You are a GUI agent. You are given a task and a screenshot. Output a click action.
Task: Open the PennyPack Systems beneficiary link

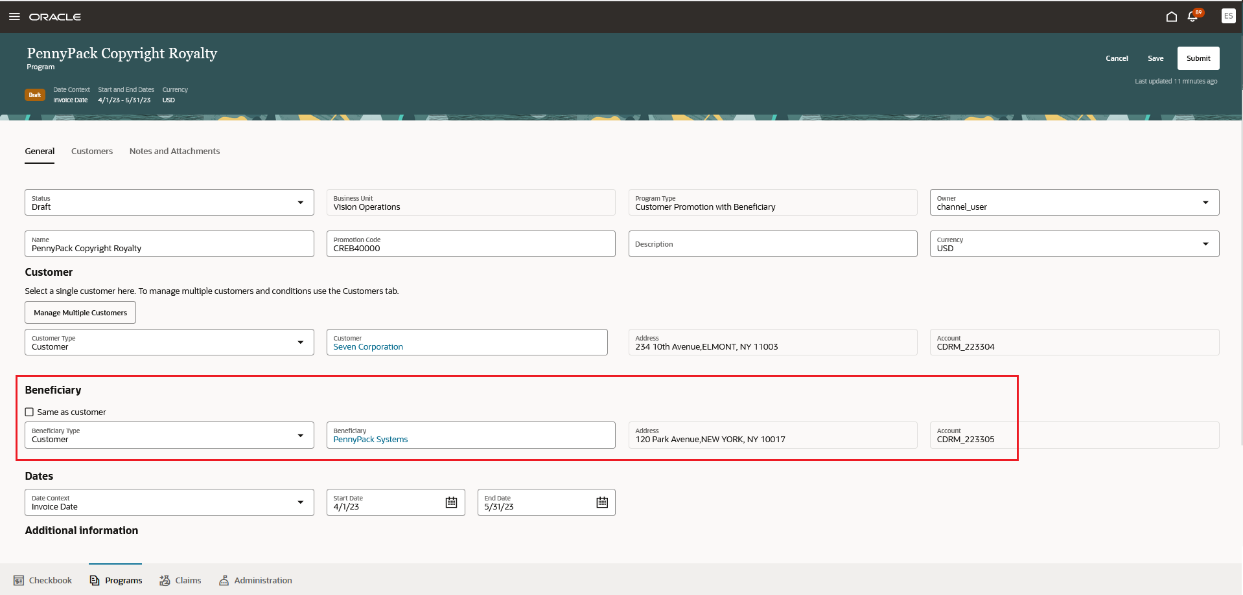click(x=370, y=439)
